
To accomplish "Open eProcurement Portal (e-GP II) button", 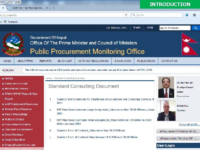I will 178,131.
